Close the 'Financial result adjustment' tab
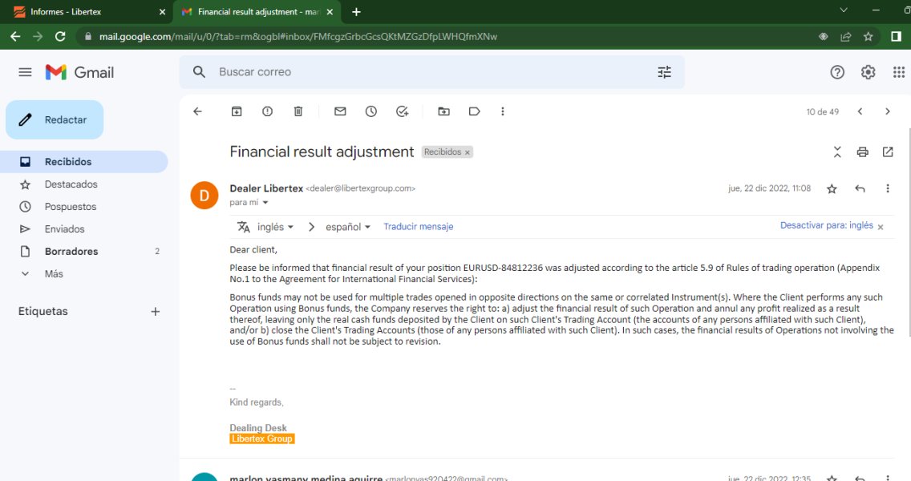This screenshot has width=911, height=481. pyautogui.click(x=330, y=11)
